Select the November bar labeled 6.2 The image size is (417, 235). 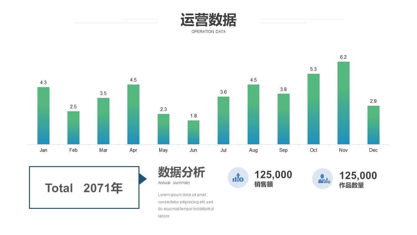pos(343,103)
